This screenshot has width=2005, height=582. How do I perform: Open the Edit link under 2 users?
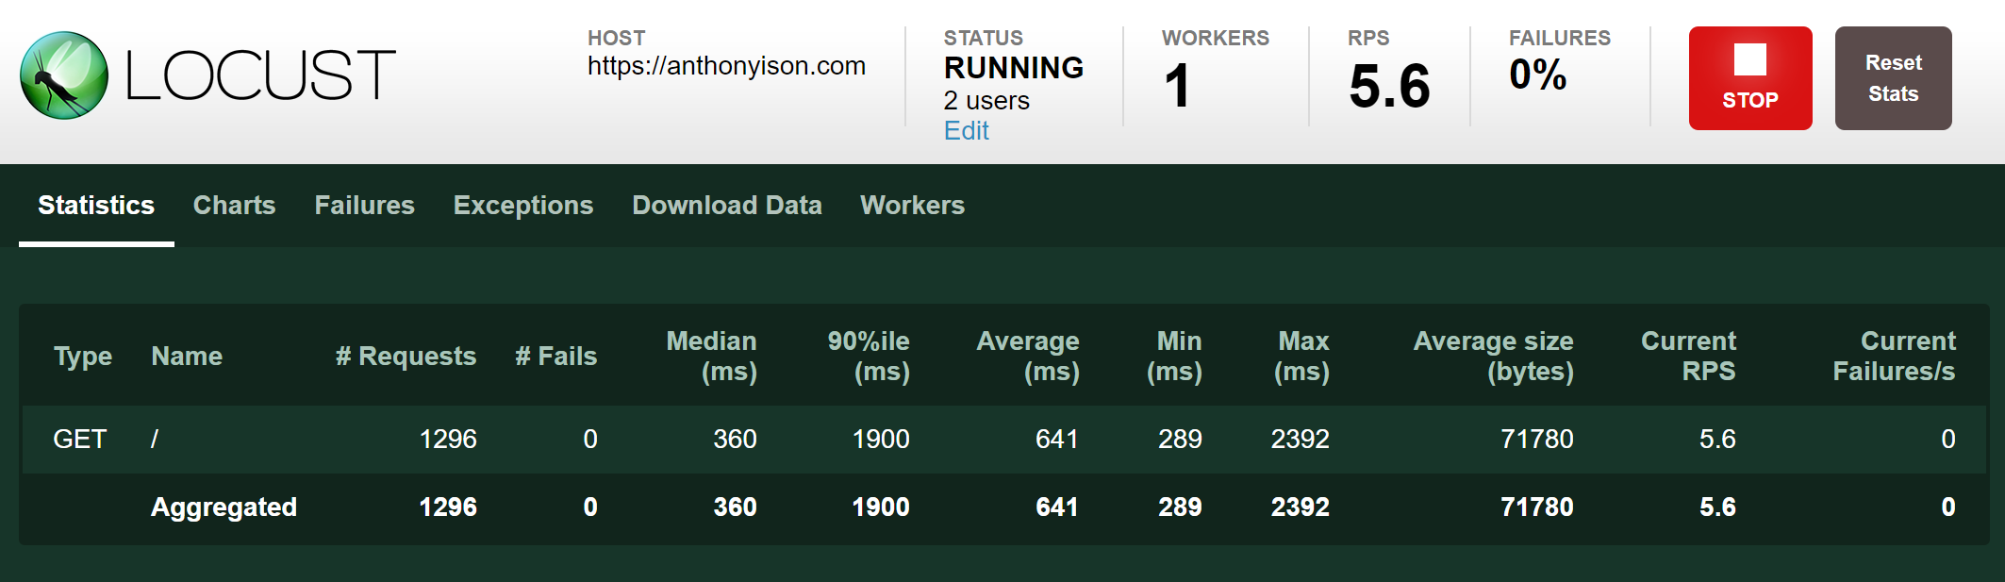[966, 131]
